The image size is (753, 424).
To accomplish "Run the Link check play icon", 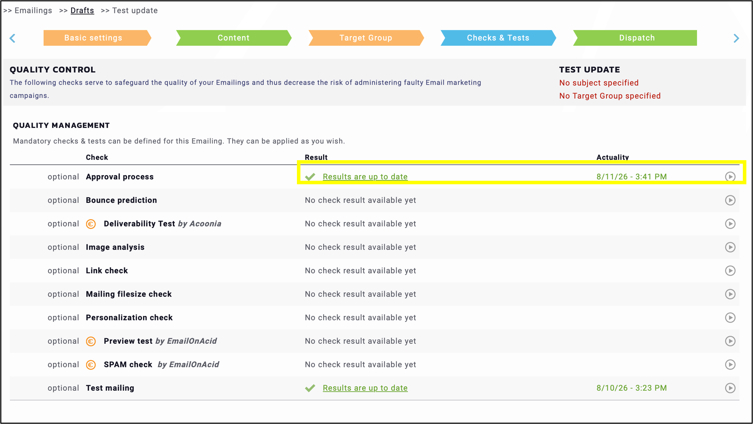I will (730, 270).
